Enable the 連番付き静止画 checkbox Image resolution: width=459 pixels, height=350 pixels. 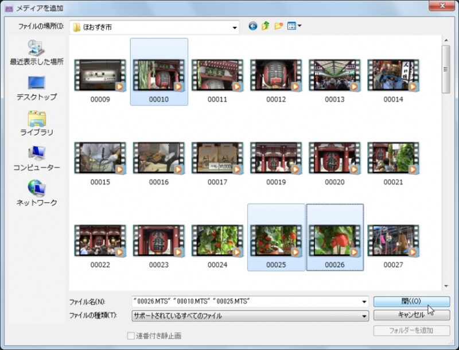pos(130,336)
